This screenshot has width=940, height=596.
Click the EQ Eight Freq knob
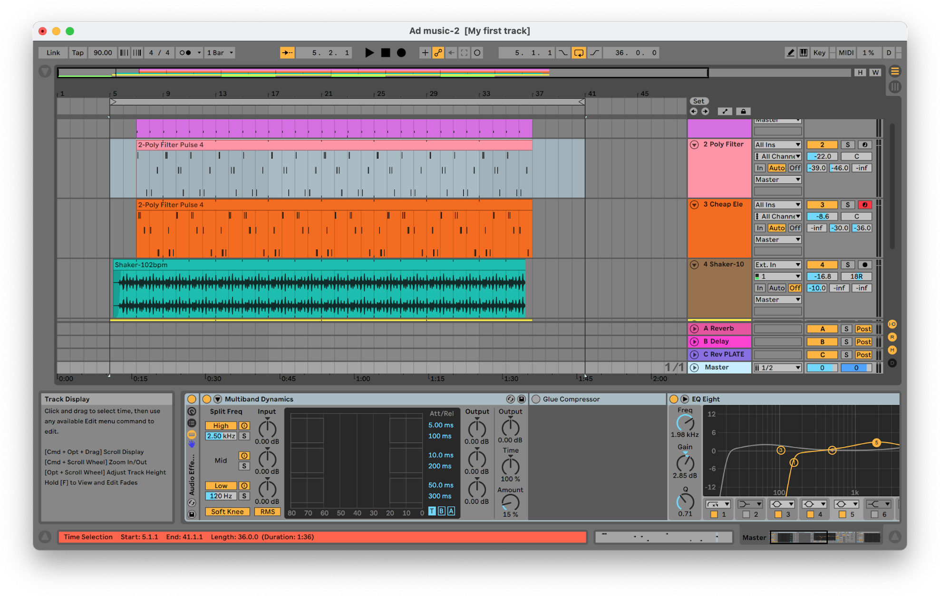pos(685,423)
